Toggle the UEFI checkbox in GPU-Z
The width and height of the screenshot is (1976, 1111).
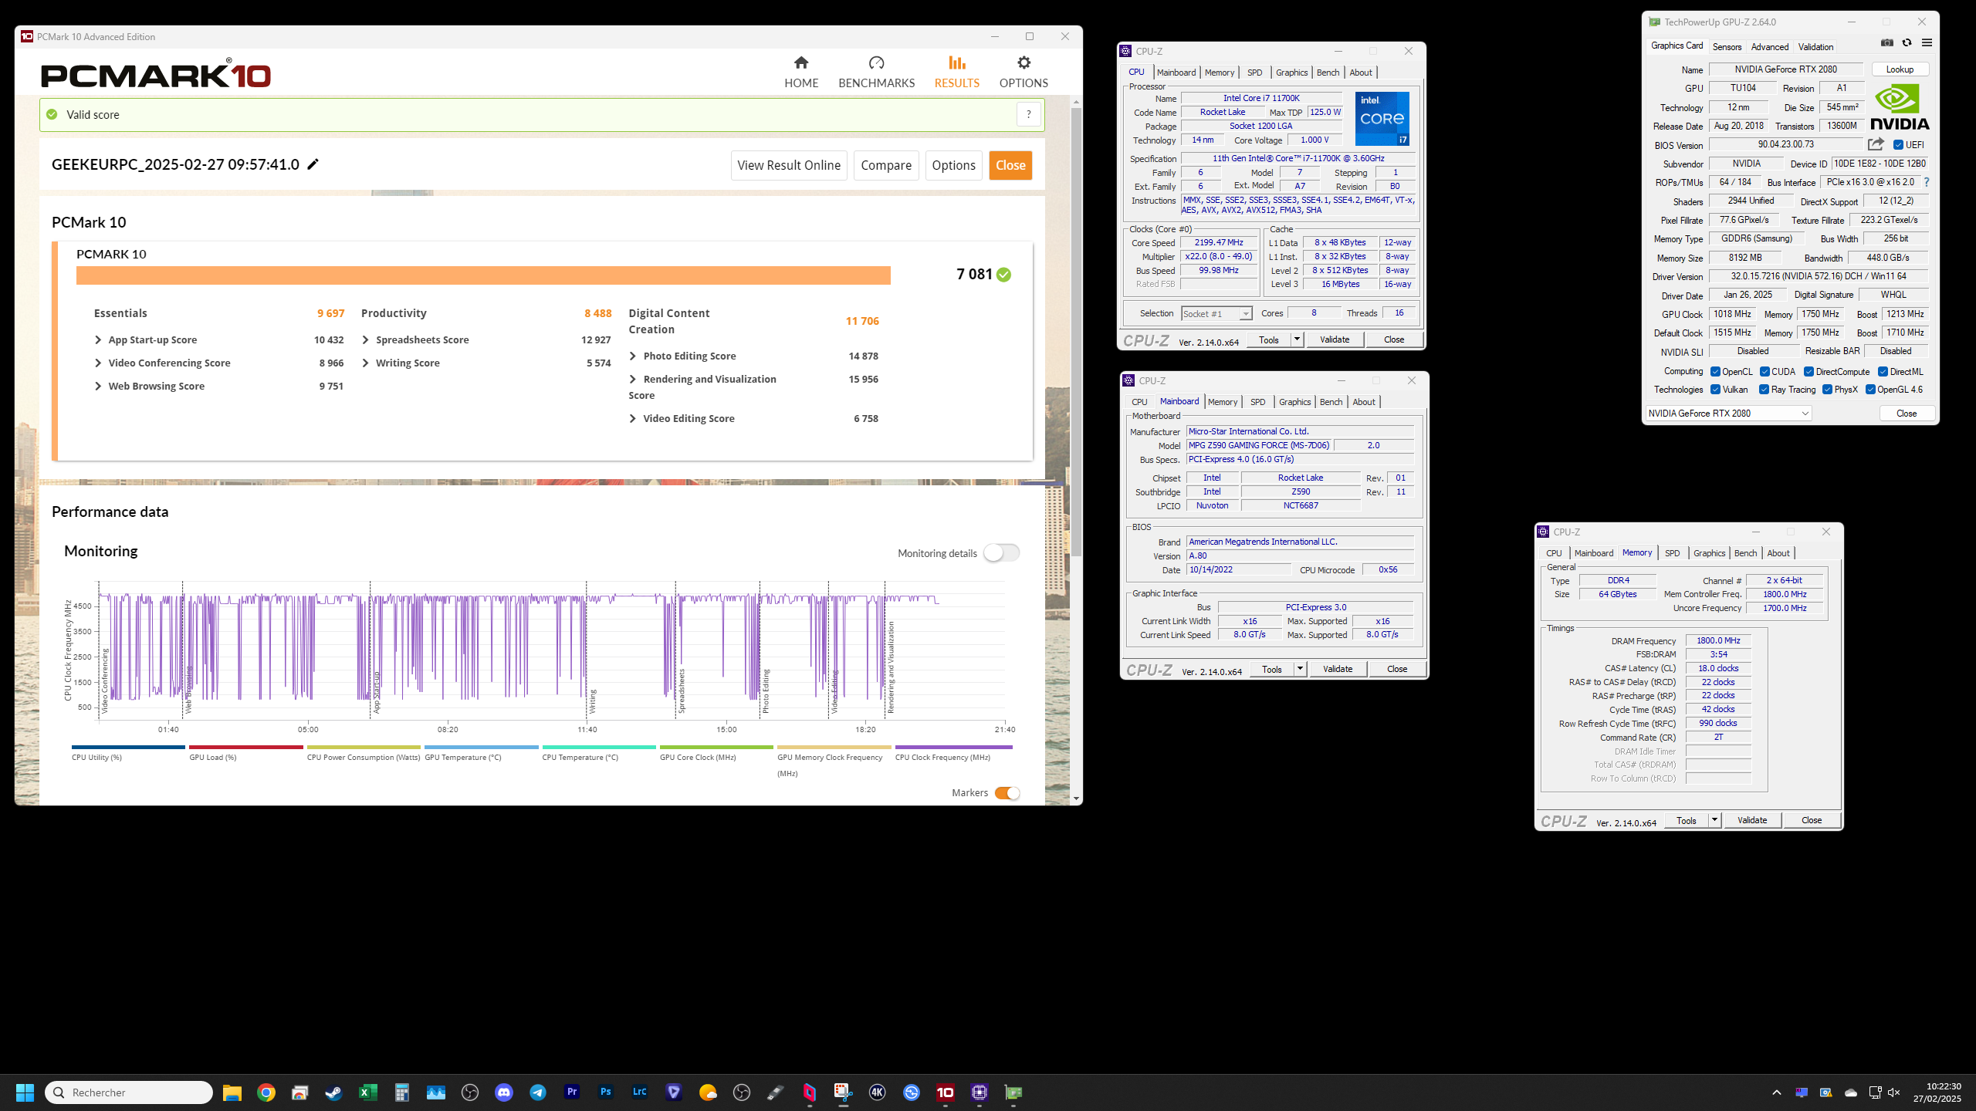tap(1898, 145)
